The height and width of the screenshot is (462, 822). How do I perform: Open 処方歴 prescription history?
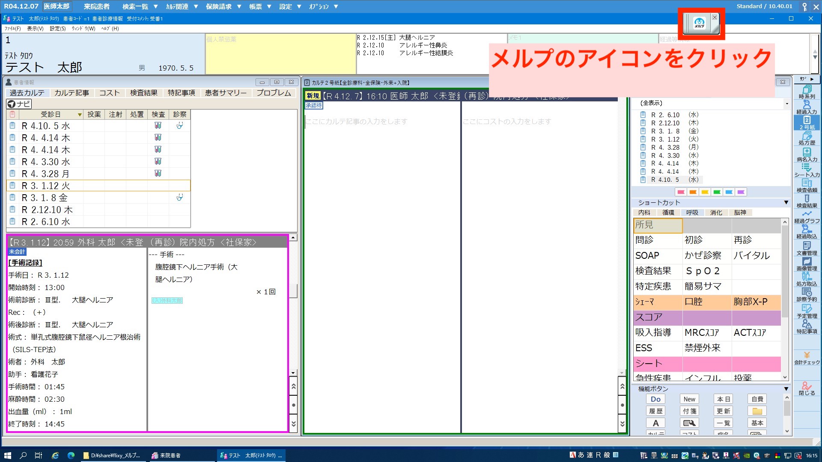(x=807, y=138)
